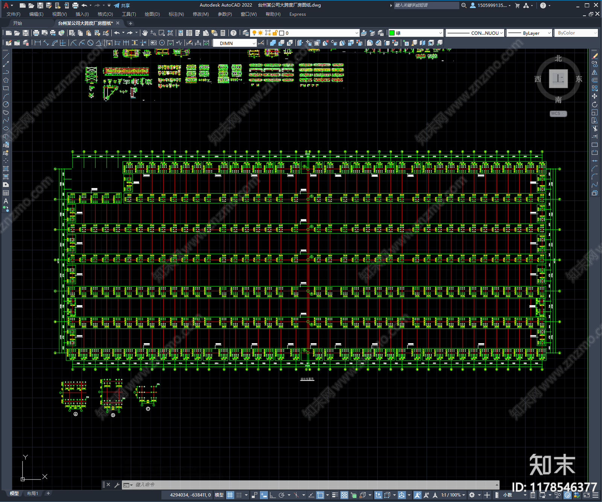Open the DIMN dimension style dropdown

pos(235,43)
